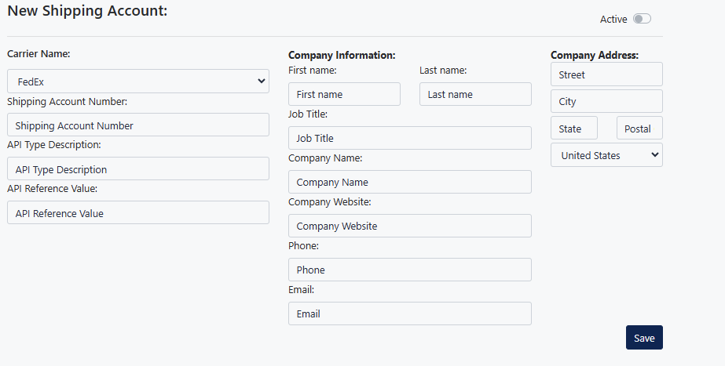
Task: Click the Street address field
Action: (x=606, y=74)
